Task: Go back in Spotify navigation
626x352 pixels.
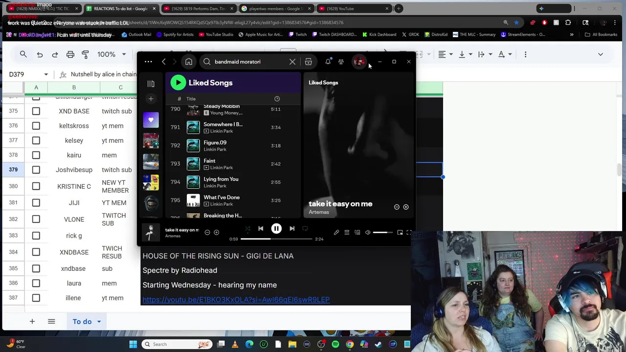Action: pos(164,62)
